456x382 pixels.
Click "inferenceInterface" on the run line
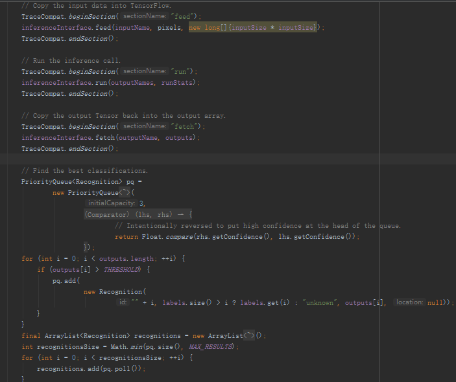click(56, 82)
